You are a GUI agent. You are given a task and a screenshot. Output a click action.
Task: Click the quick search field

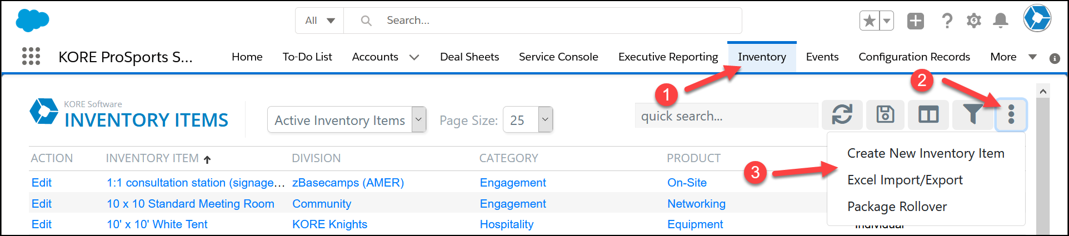pyautogui.click(x=726, y=116)
